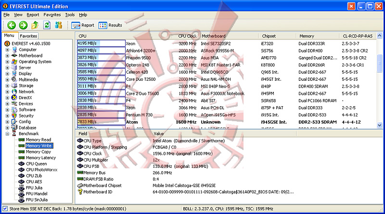Expand the Network tree node

pyautogui.click(x=7, y=92)
